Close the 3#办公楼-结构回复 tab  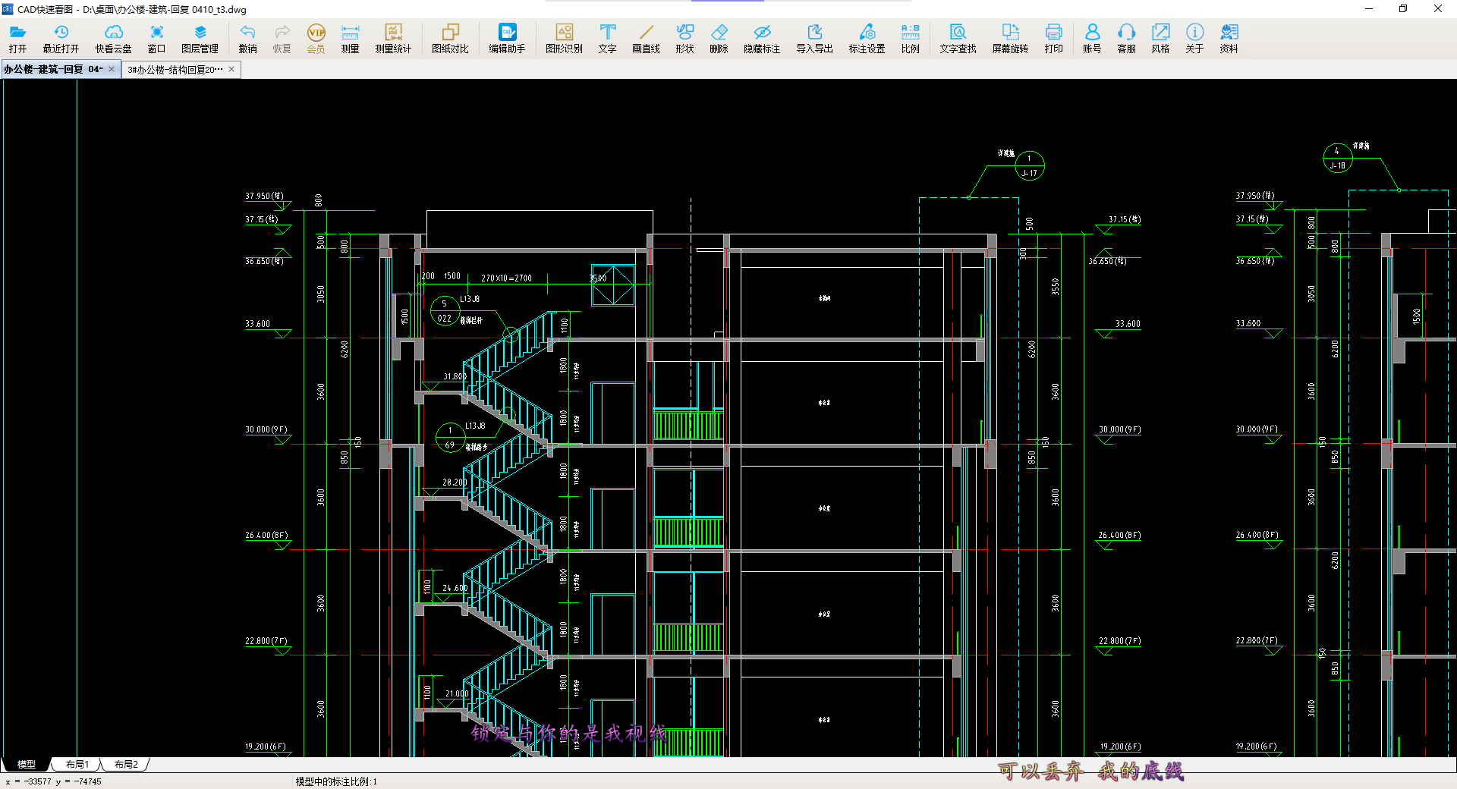tap(231, 69)
